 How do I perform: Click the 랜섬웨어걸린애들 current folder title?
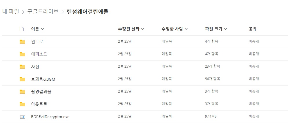point(87,12)
